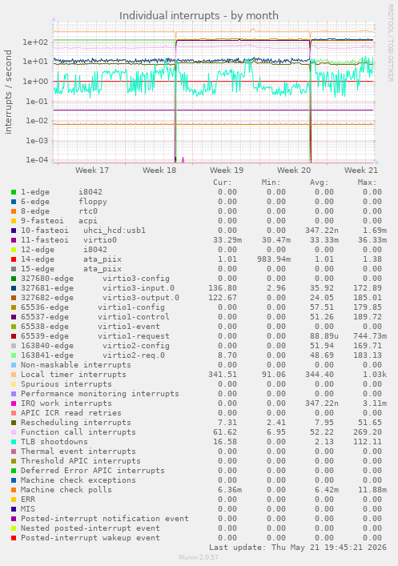Click the 1e+02 y-axis tick label
The image size is (398, 566).
(x=35, y=42)
